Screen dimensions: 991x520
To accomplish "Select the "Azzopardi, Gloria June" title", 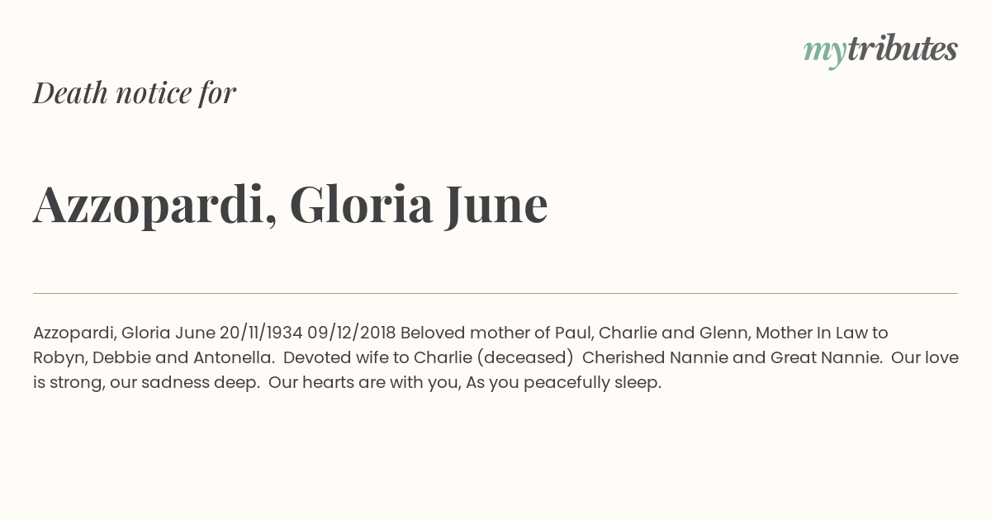I will tap(291, 204).
